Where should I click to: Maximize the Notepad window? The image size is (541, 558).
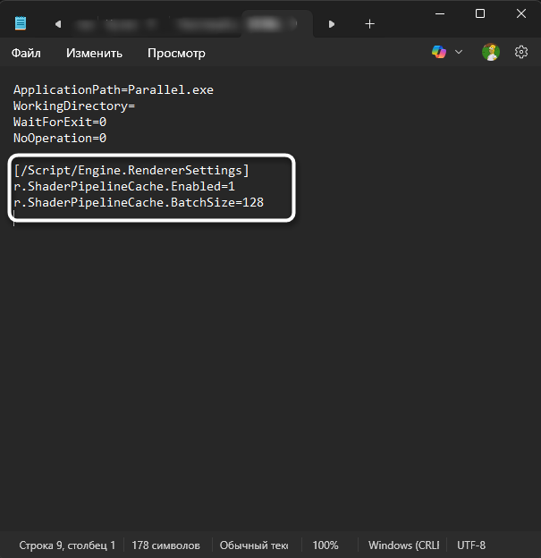[x=480, y=14]
